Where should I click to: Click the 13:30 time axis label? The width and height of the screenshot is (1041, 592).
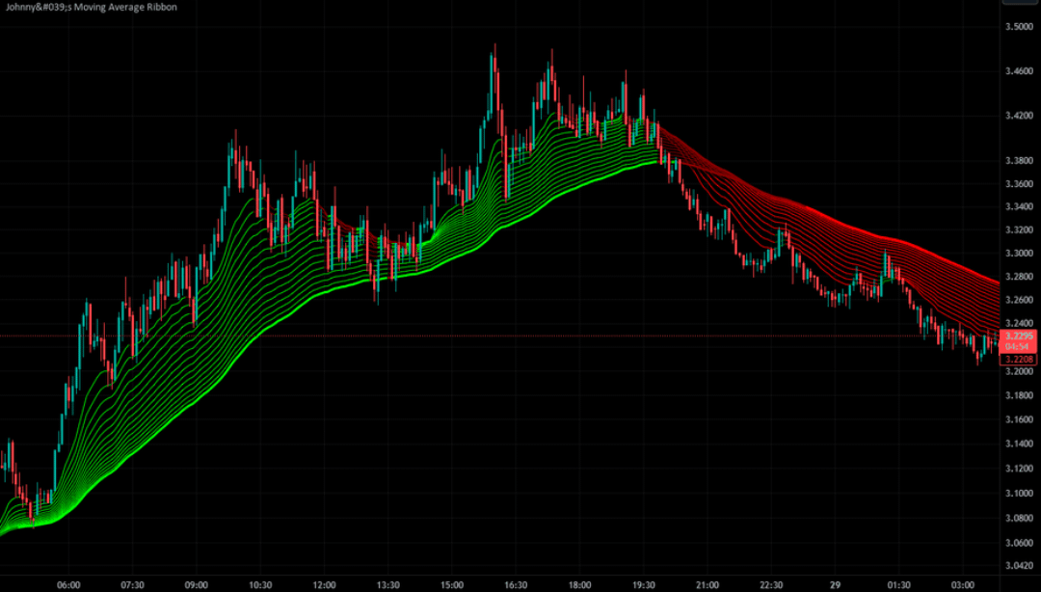click(387, 585)
